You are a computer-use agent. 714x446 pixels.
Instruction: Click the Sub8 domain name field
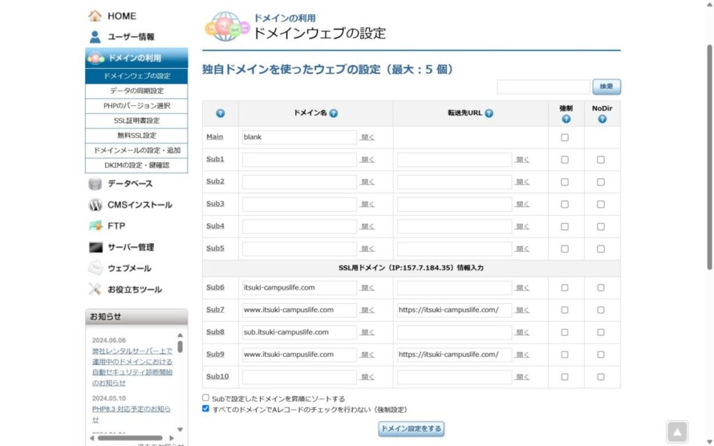point(299,332)
